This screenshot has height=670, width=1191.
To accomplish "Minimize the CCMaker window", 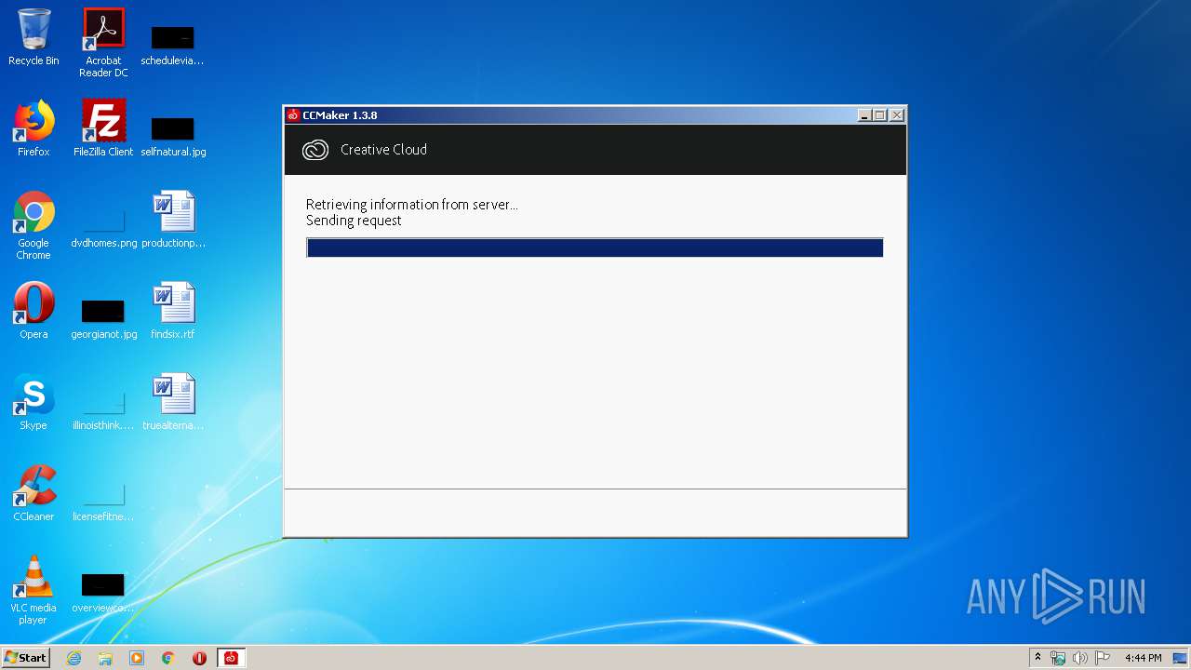I will [864, 115].
